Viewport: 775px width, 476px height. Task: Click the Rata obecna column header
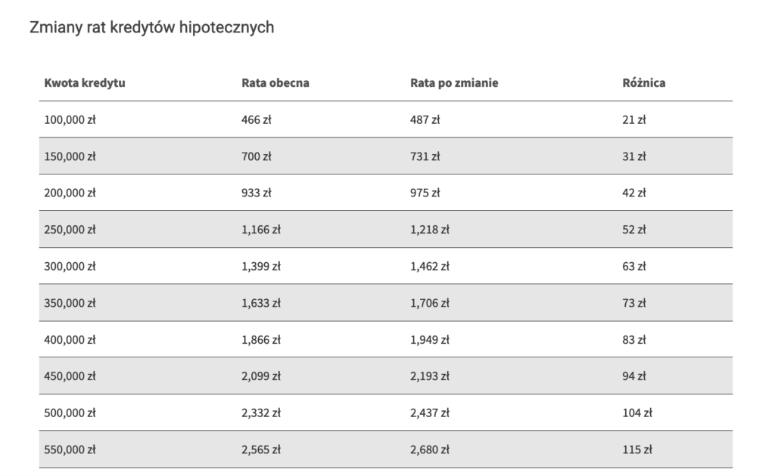point(275,83)
